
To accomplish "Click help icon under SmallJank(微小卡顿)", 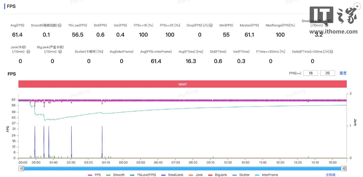I will pos(326,25).
